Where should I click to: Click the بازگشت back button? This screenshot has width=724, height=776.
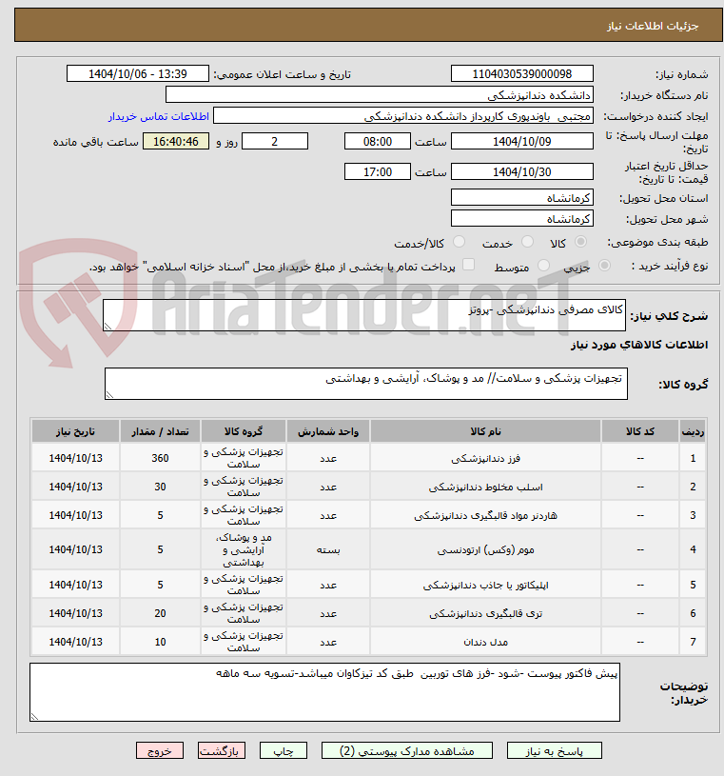[222, 750]
